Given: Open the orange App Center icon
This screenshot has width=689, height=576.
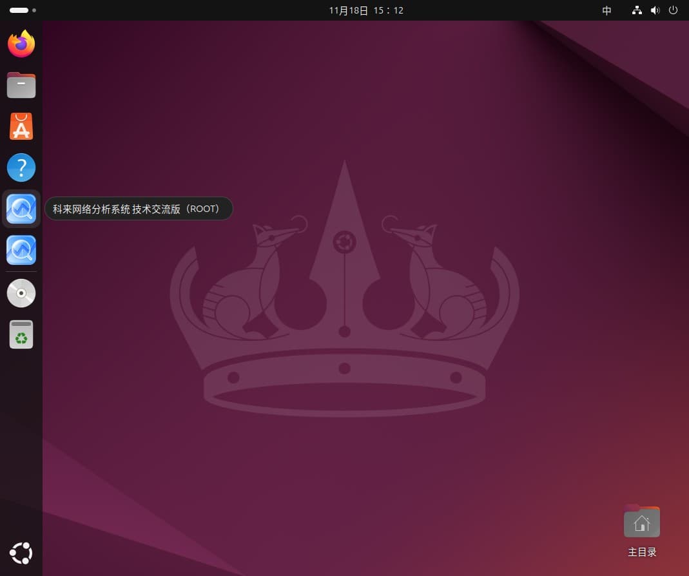Looking at the screenshot, I should click(21, 126).
